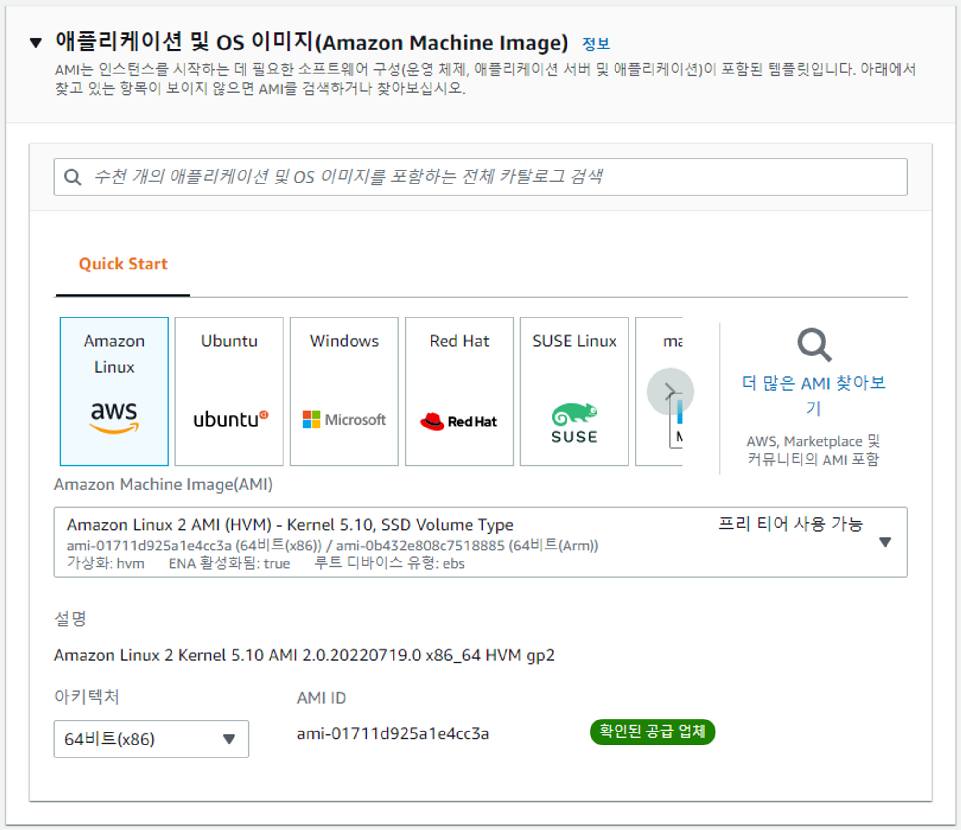Select the Windows AMI card

click(344, 391)
